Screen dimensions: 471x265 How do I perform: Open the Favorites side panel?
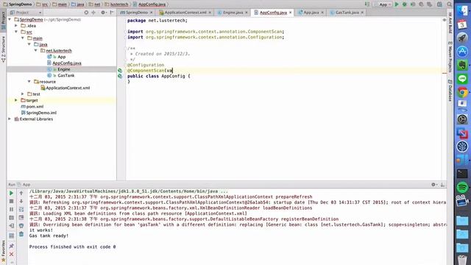coord(3,251)
